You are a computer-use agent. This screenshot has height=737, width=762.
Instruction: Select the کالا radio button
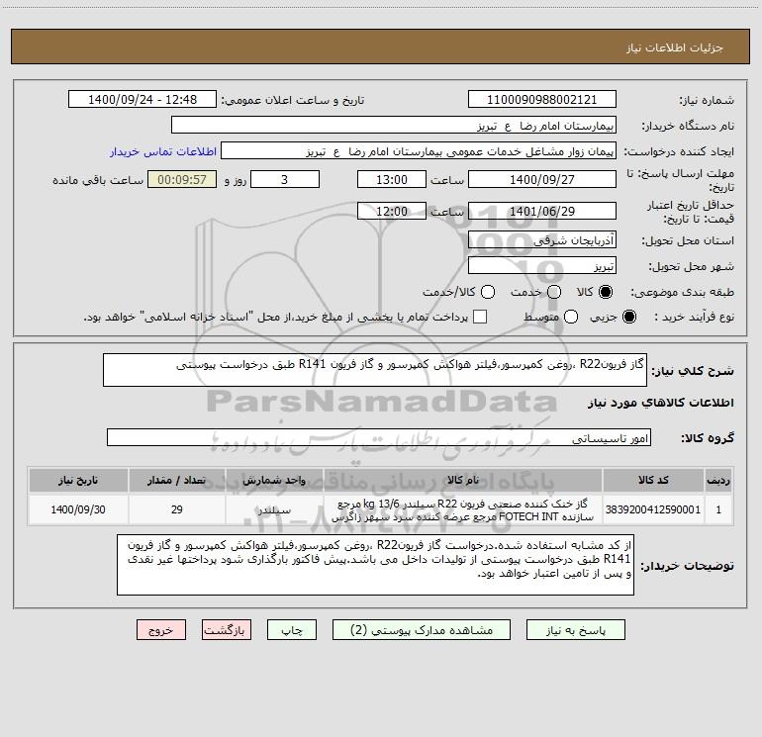(x=606, y=292)
